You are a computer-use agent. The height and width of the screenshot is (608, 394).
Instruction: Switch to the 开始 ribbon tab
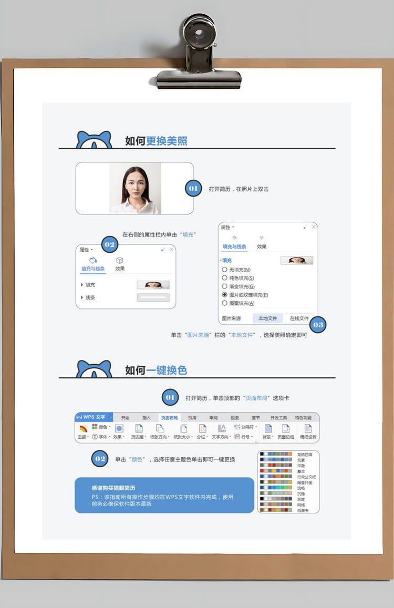coord(125,418)
